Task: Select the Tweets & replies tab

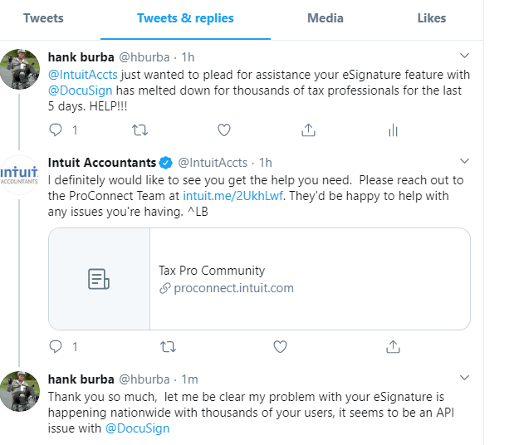Action: [x=185, y=18]
